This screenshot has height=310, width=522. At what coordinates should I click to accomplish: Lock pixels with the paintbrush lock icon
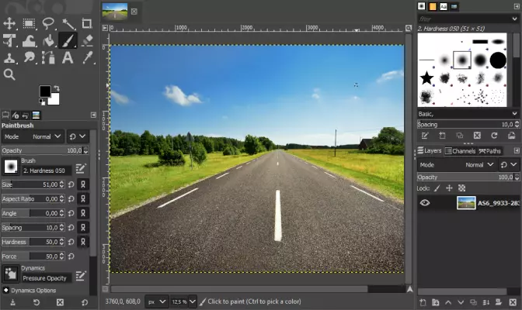(437, 188)
